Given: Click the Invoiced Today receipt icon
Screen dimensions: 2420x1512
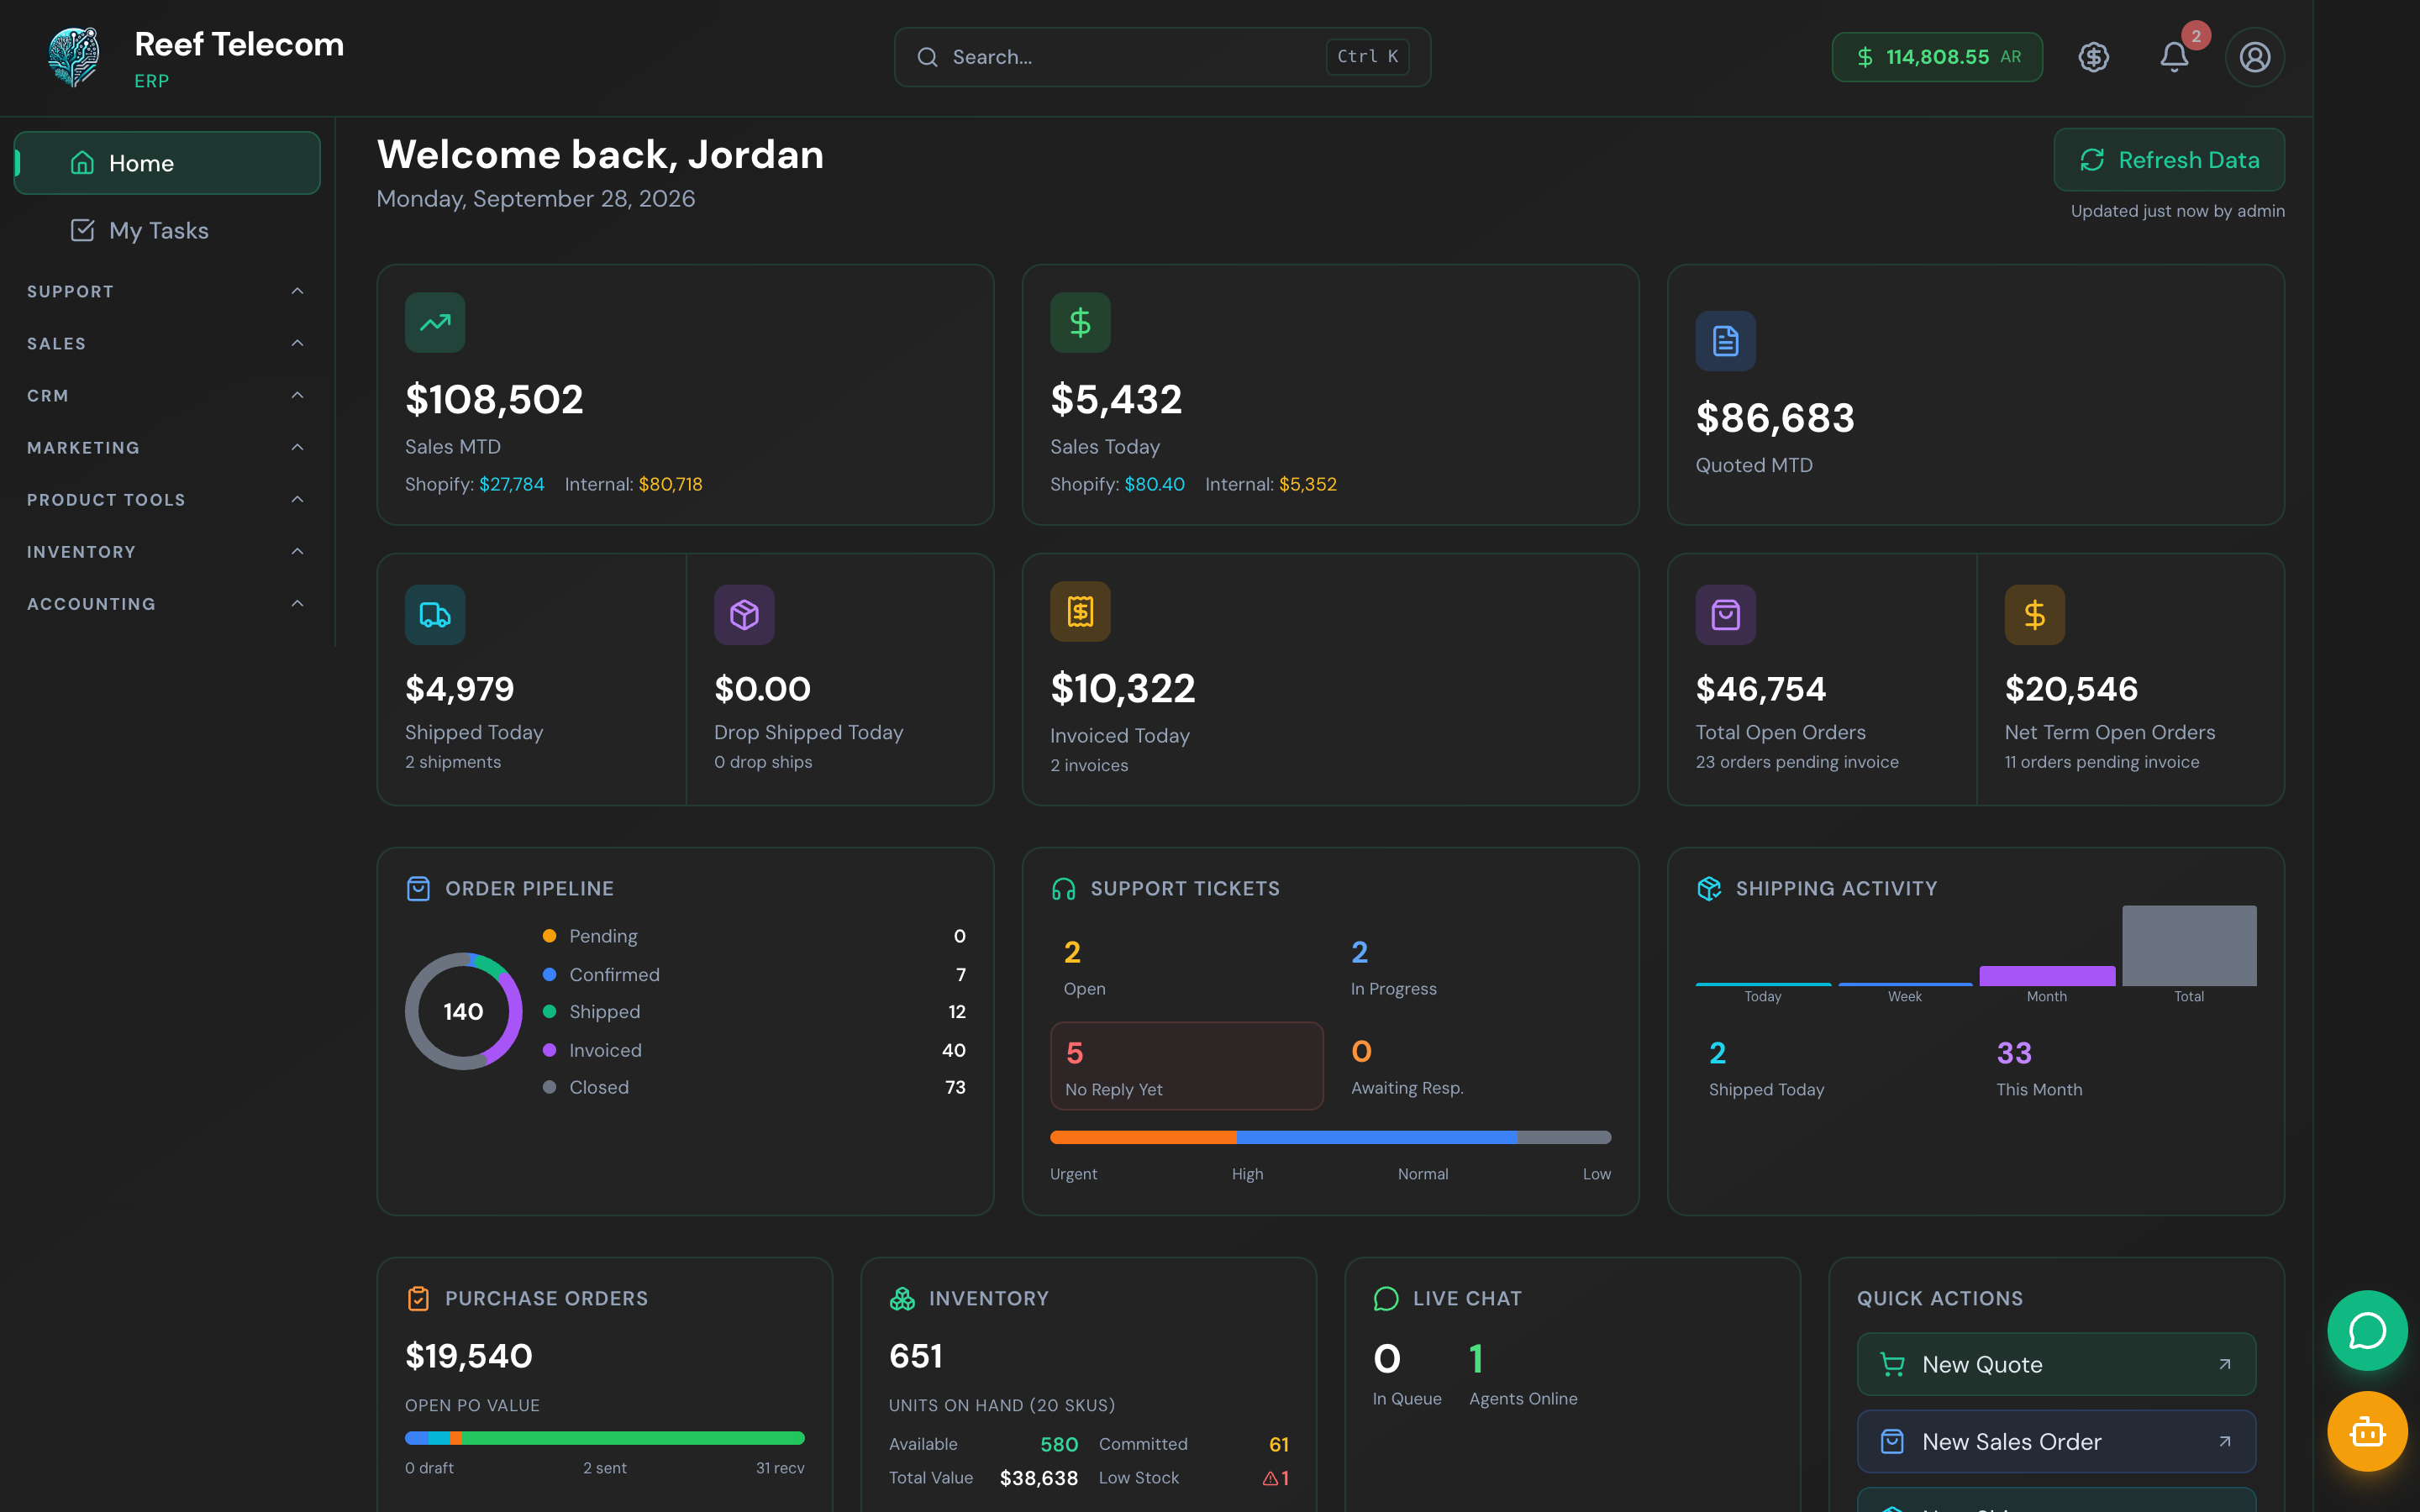Looking at the screenshot, I should [x=1080, y=611].
